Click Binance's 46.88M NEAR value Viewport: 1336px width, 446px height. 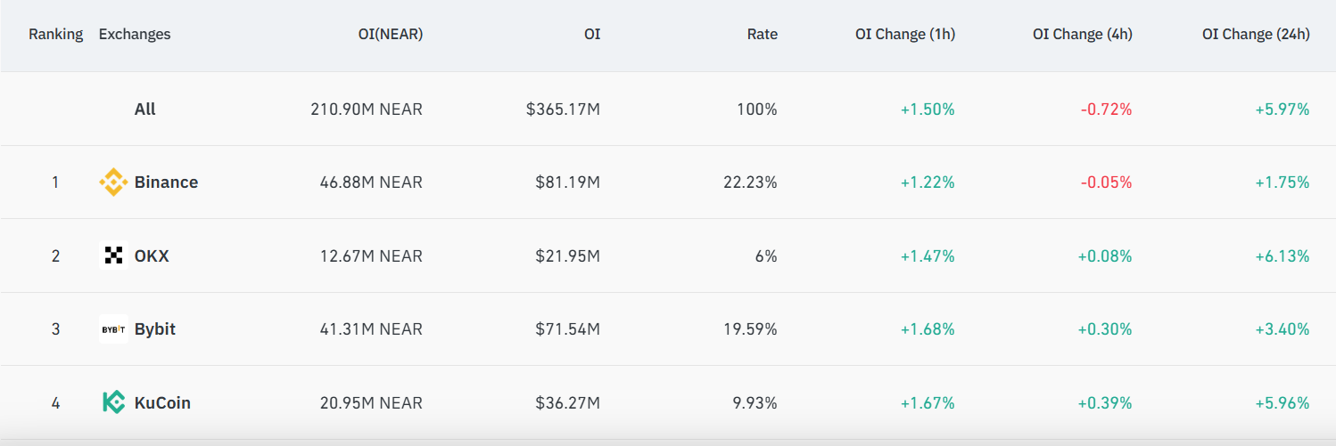371,182
